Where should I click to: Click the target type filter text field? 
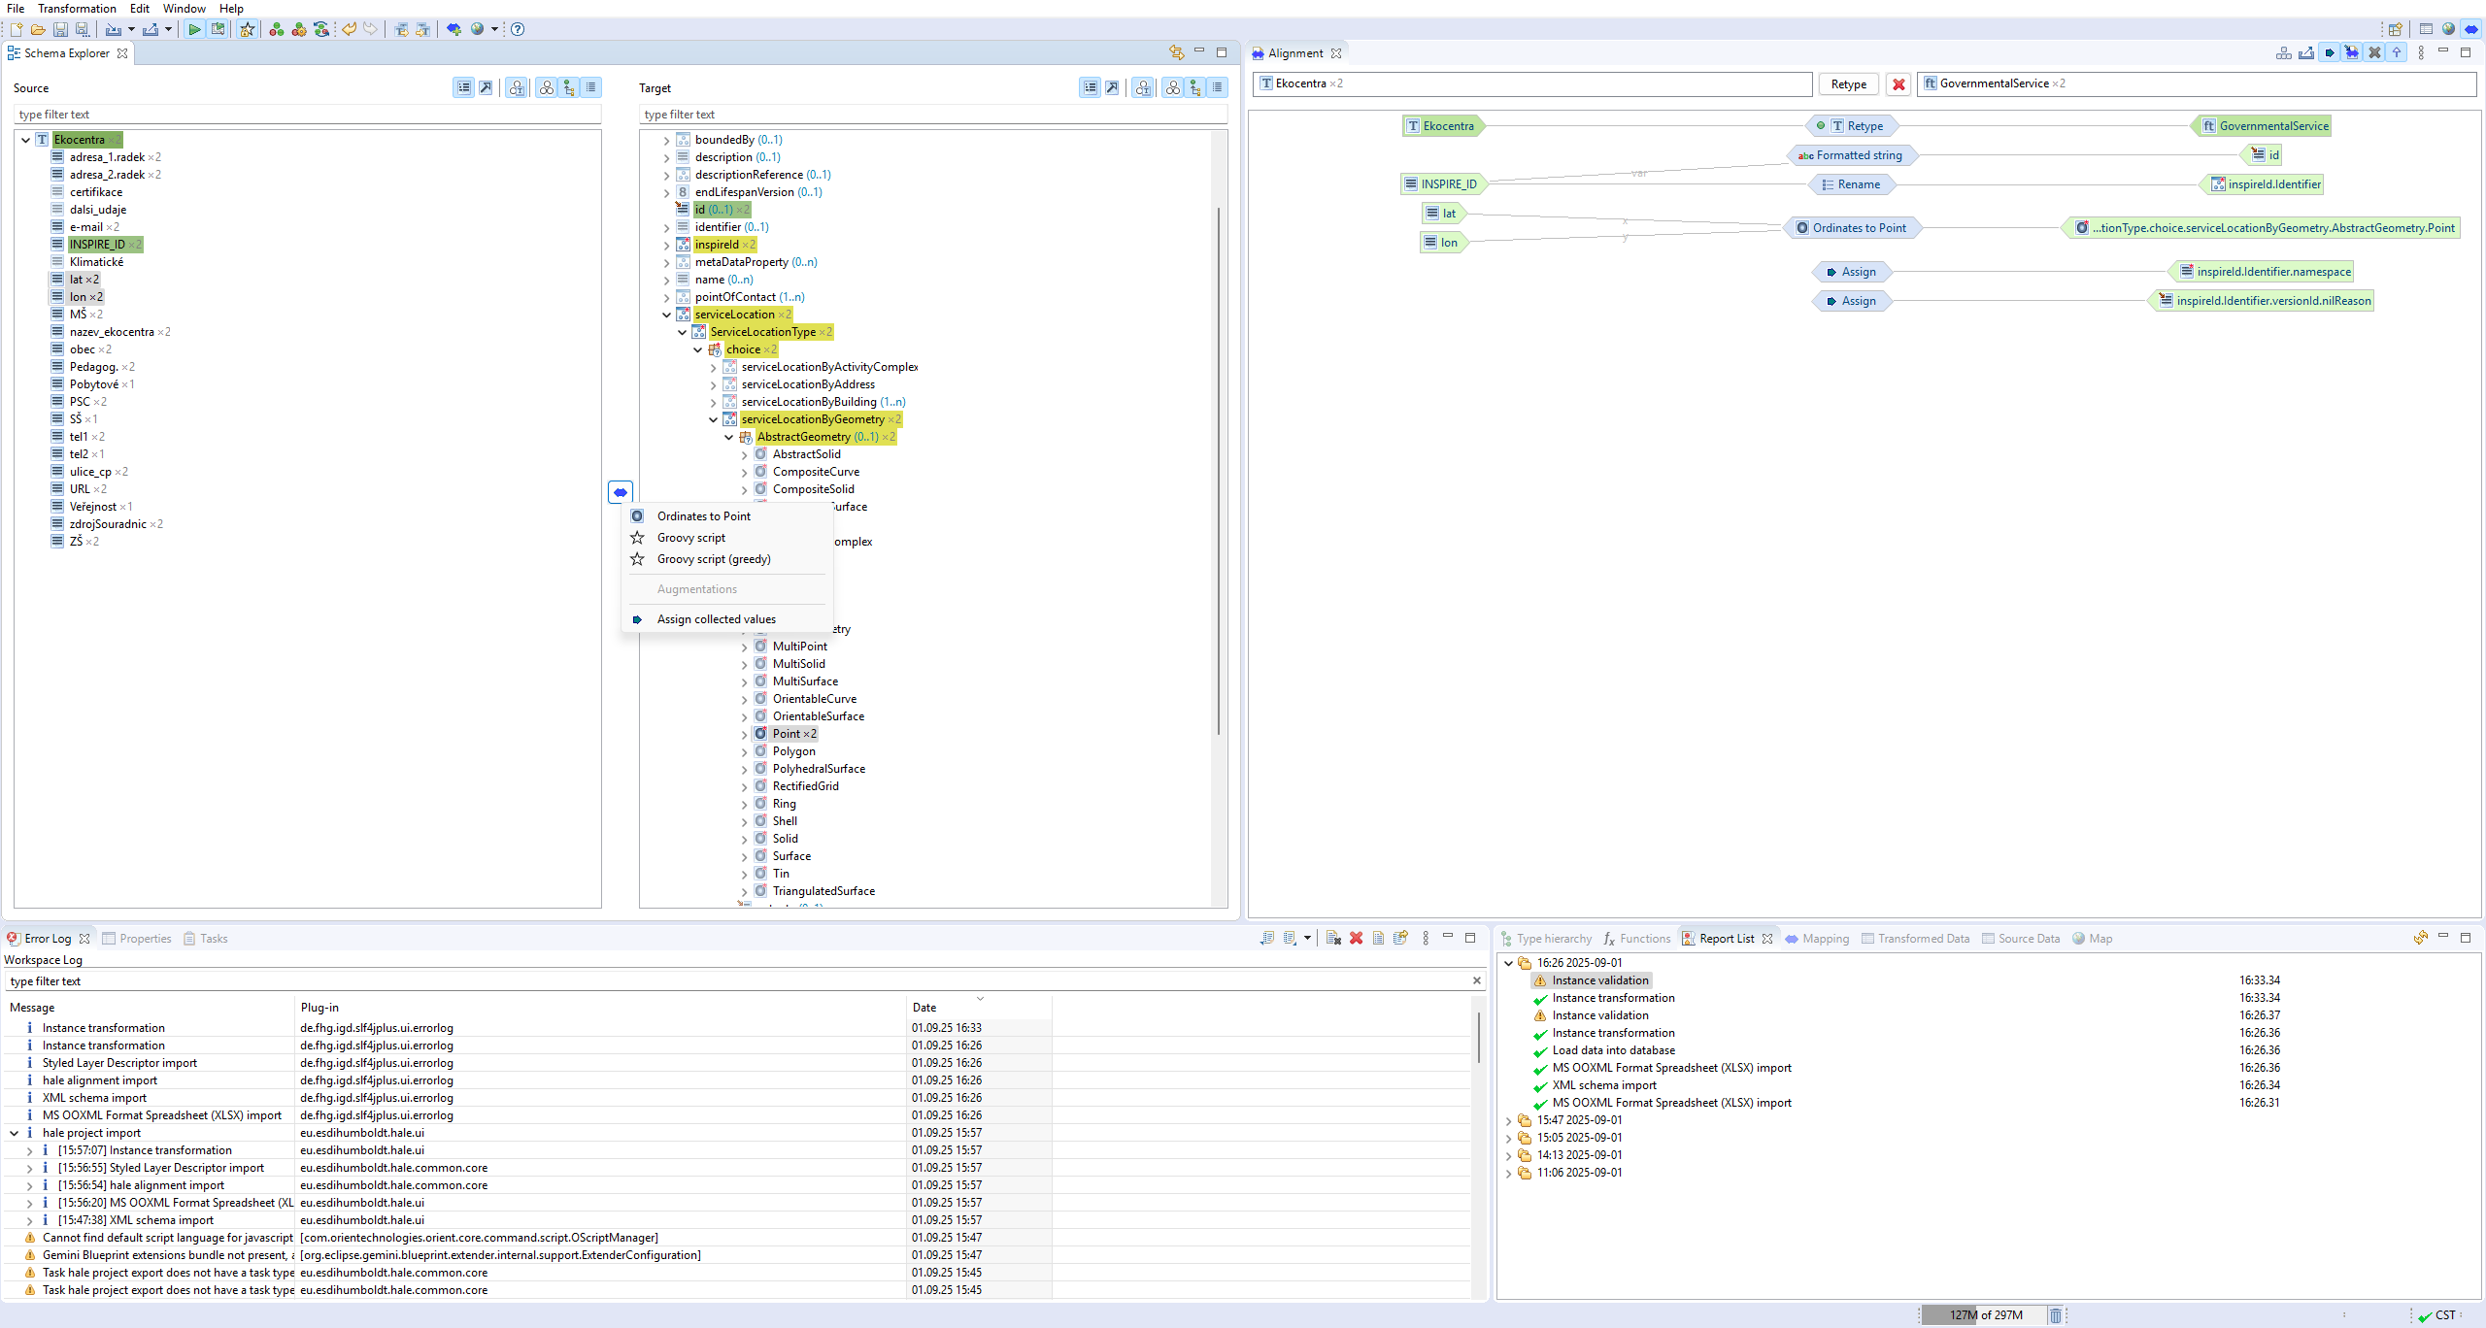pyautogui.click(x=932, y=115)
